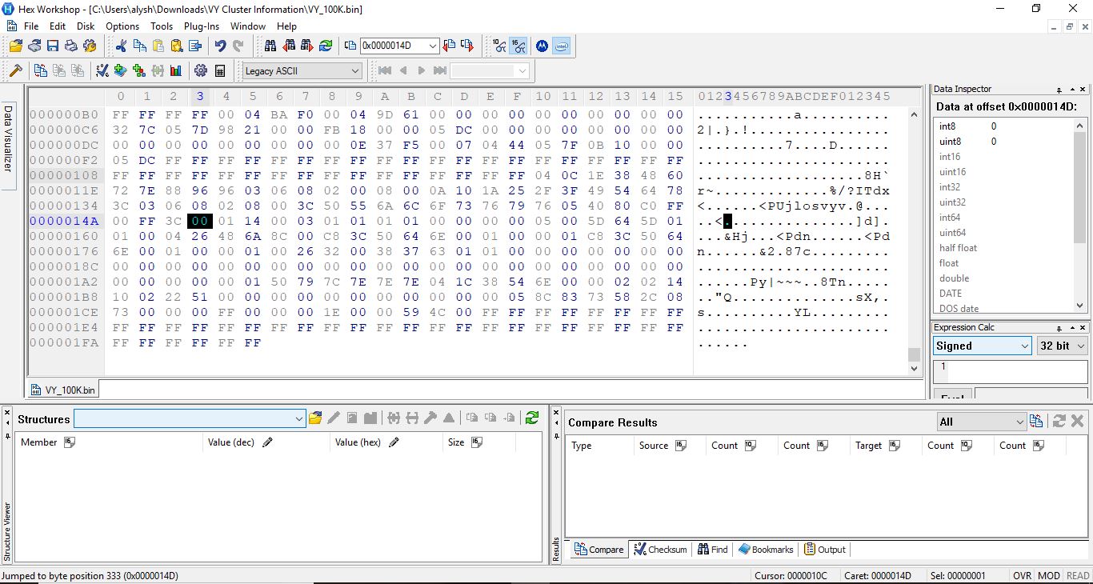Click the Paste Special icon
Viewport: 1093px width, 584px height.
pyautogui.click(x=176, y=46)
